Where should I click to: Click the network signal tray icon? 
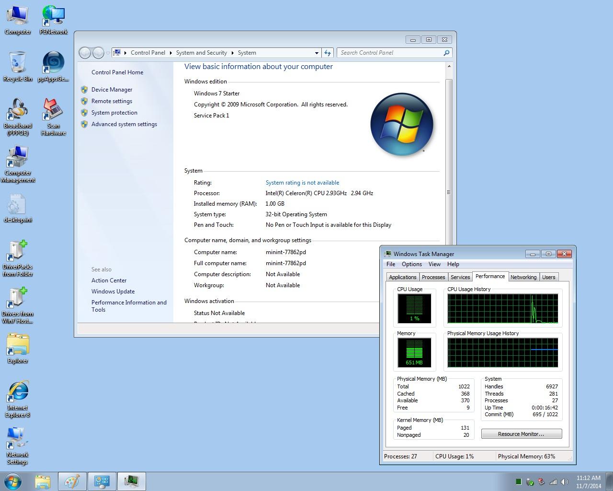coord(553,482)
